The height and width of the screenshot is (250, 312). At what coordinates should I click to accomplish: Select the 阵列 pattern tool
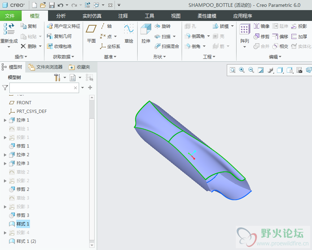point(244,33)
